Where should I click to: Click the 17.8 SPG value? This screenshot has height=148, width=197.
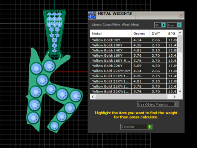tap(173, 66)
